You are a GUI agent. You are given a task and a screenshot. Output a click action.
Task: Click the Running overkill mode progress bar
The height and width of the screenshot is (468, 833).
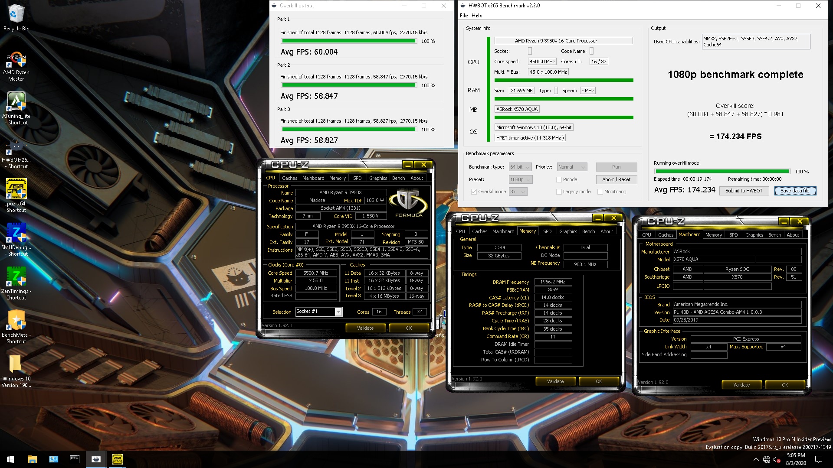[721, 172]
